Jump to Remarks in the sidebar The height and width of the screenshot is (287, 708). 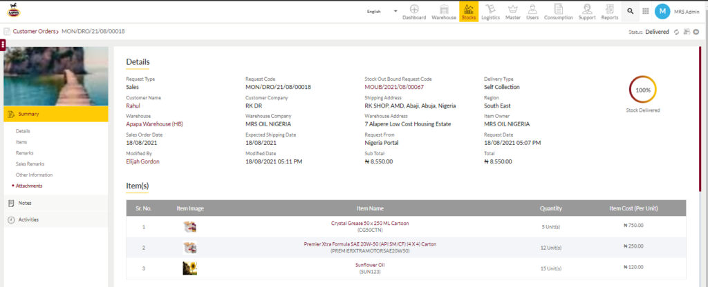click(x=24, y=153)
